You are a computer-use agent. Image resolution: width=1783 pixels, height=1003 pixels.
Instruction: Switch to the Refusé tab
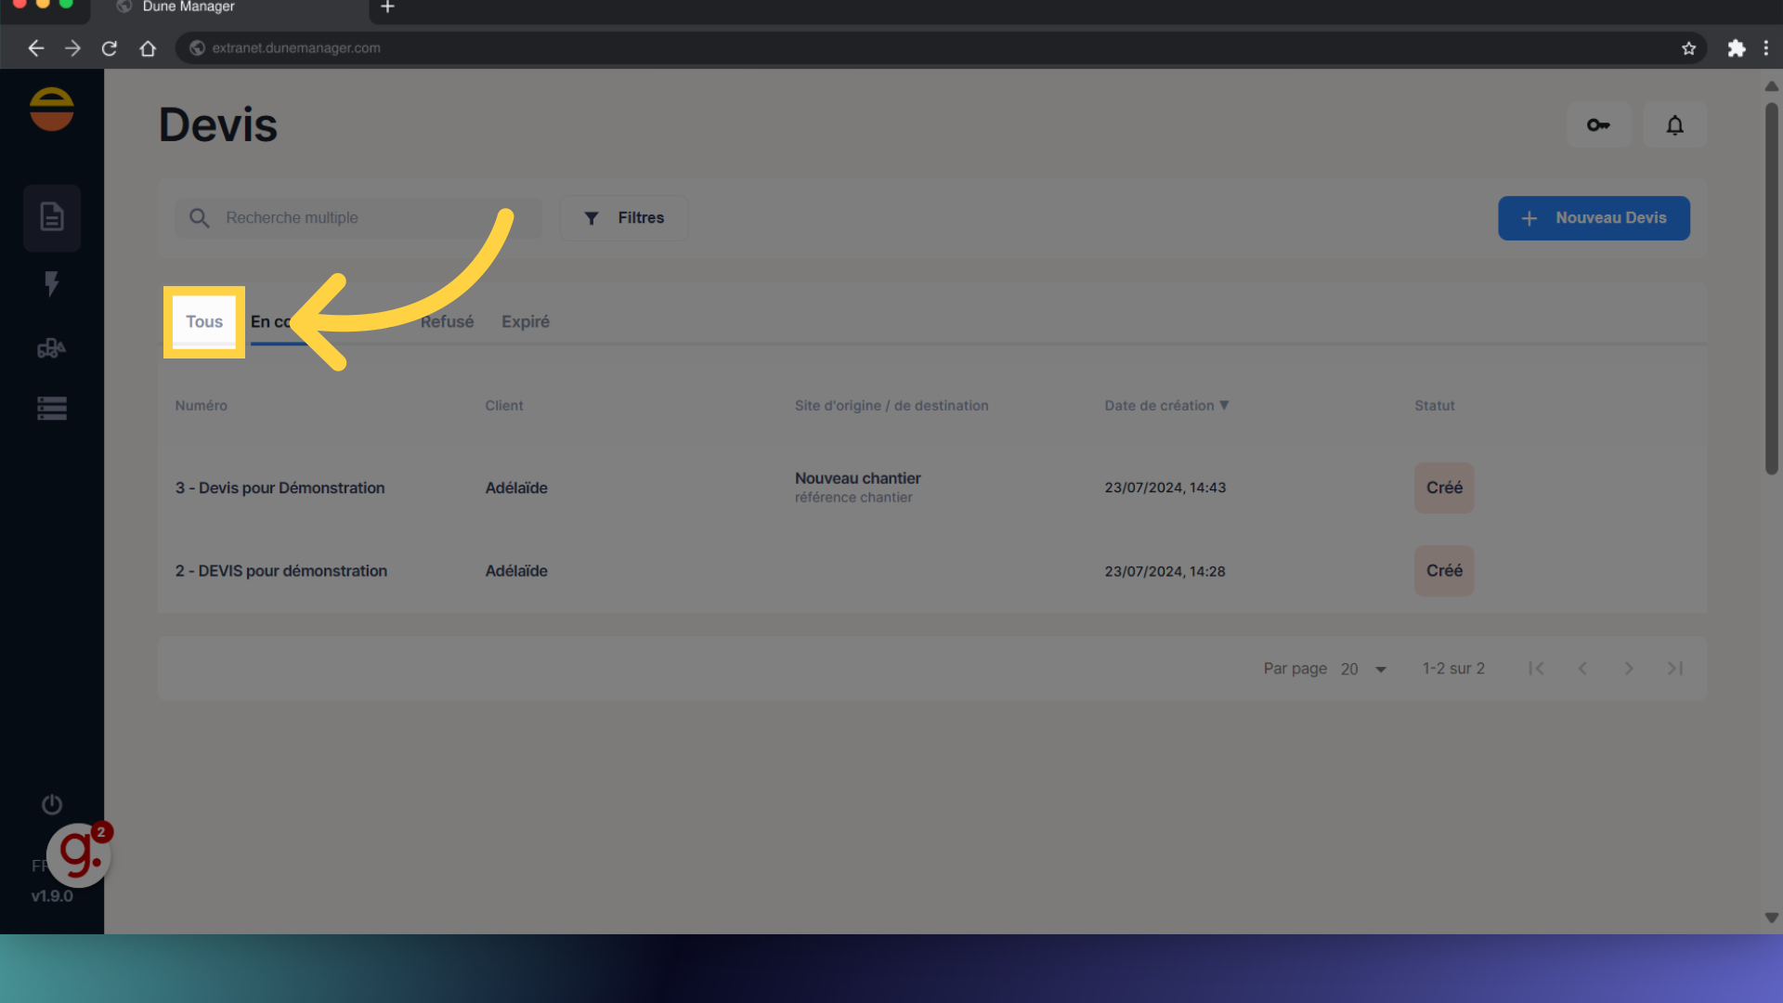(447, 321)
